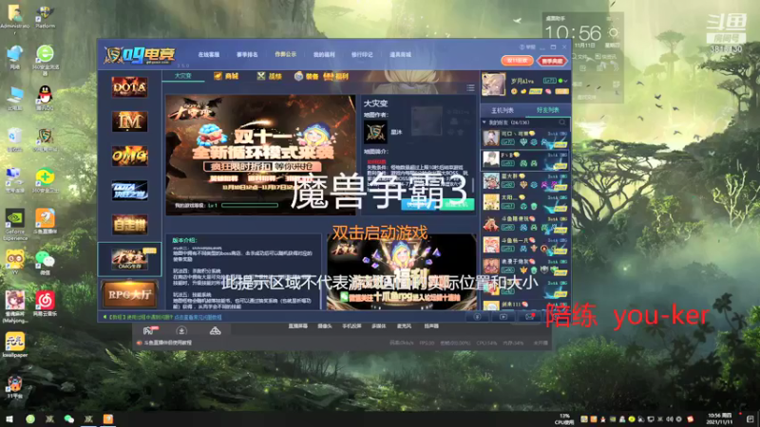Click the 09电竞 logo
The height and width of the screenshot is (427, 760).
click(140, 55)
